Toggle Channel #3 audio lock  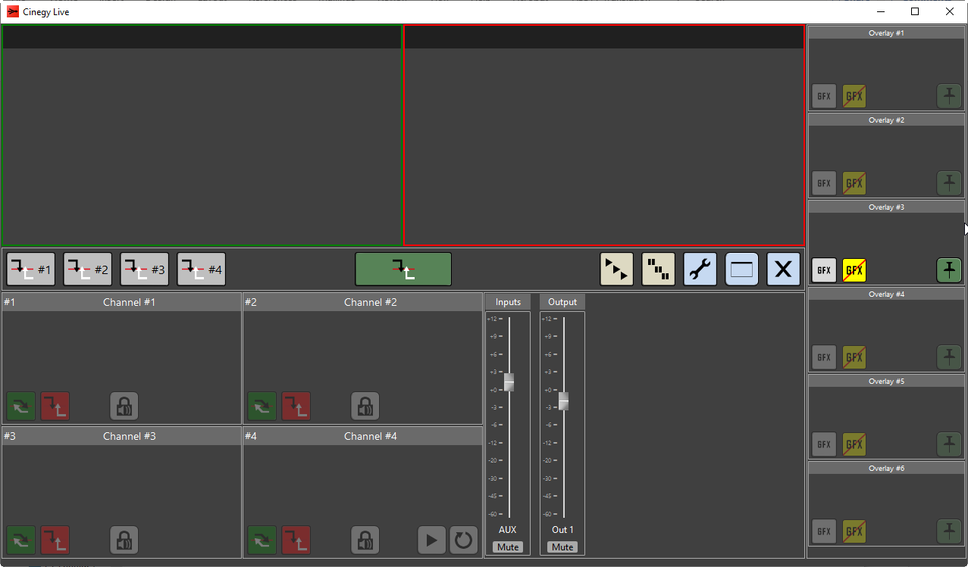pos(124,541)
